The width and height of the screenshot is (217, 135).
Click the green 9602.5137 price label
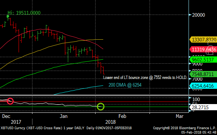pos(203,60)
